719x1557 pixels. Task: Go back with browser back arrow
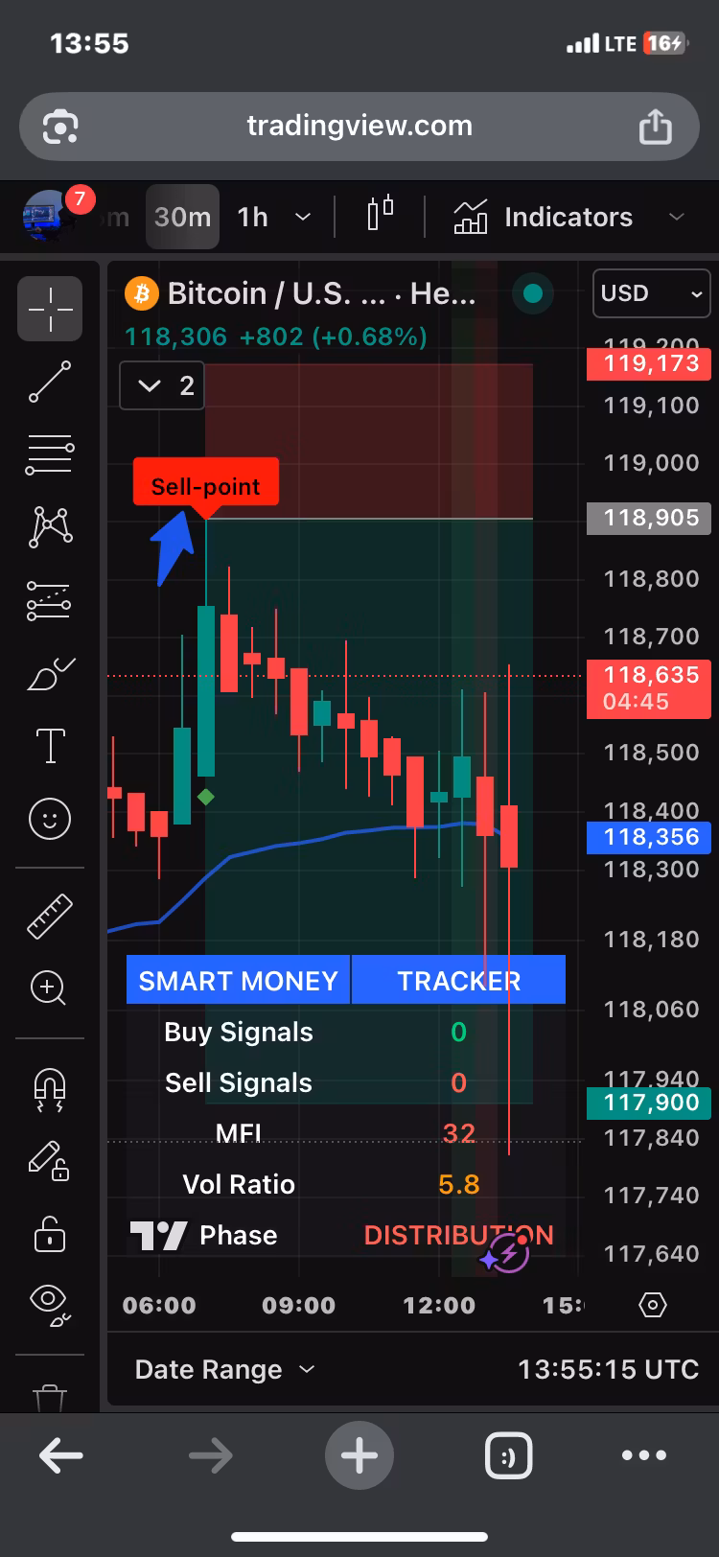60,1455
